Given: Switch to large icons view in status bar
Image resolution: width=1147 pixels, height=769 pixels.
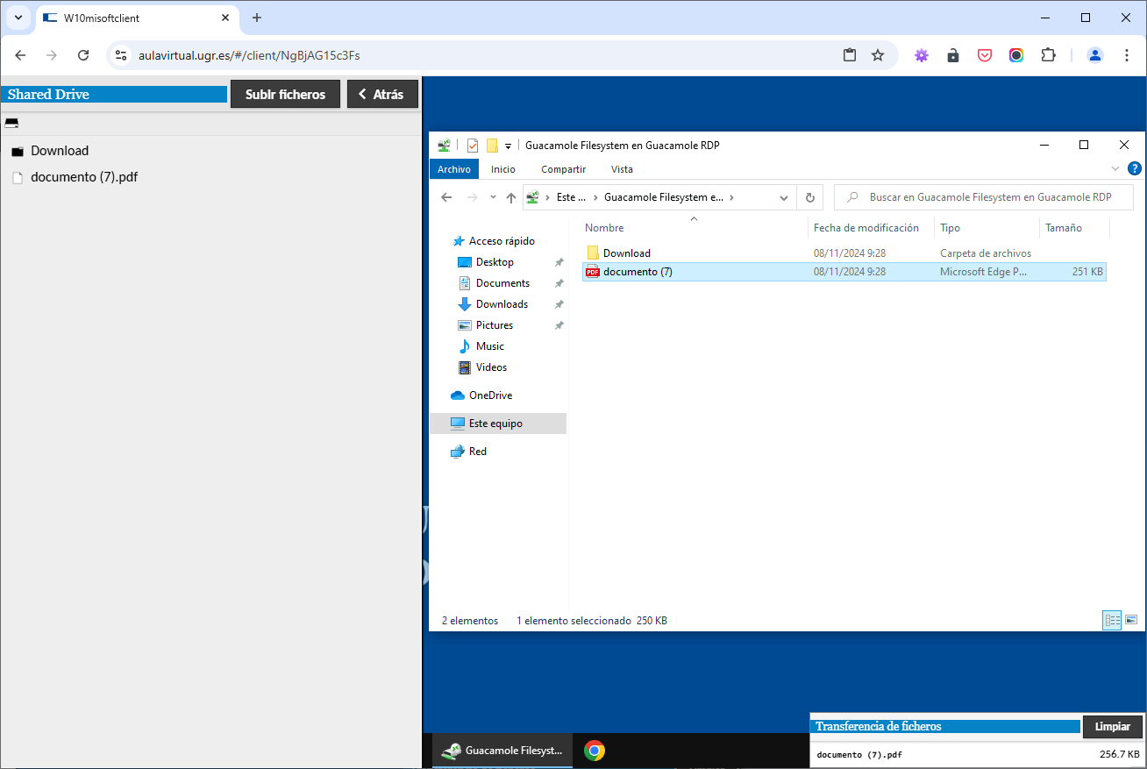Looking at the screenshot, I should click(1131, 620).
